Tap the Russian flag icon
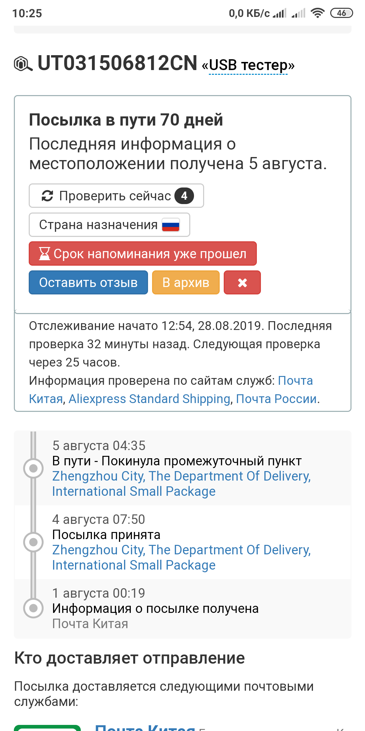This screenshot has width=365, height=731. coord(171,225)
